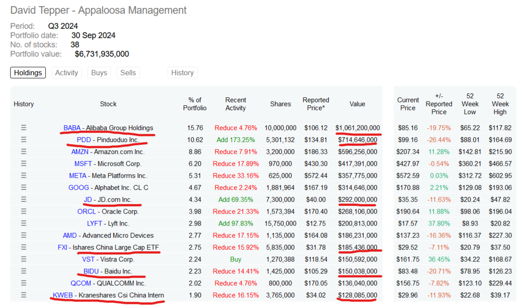Open the GOOG ticker link

point(79,188)
